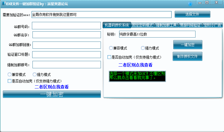Click the green scrolling hint text box
224x132 pixels.
pyautogui.click(x=137, y=76)
